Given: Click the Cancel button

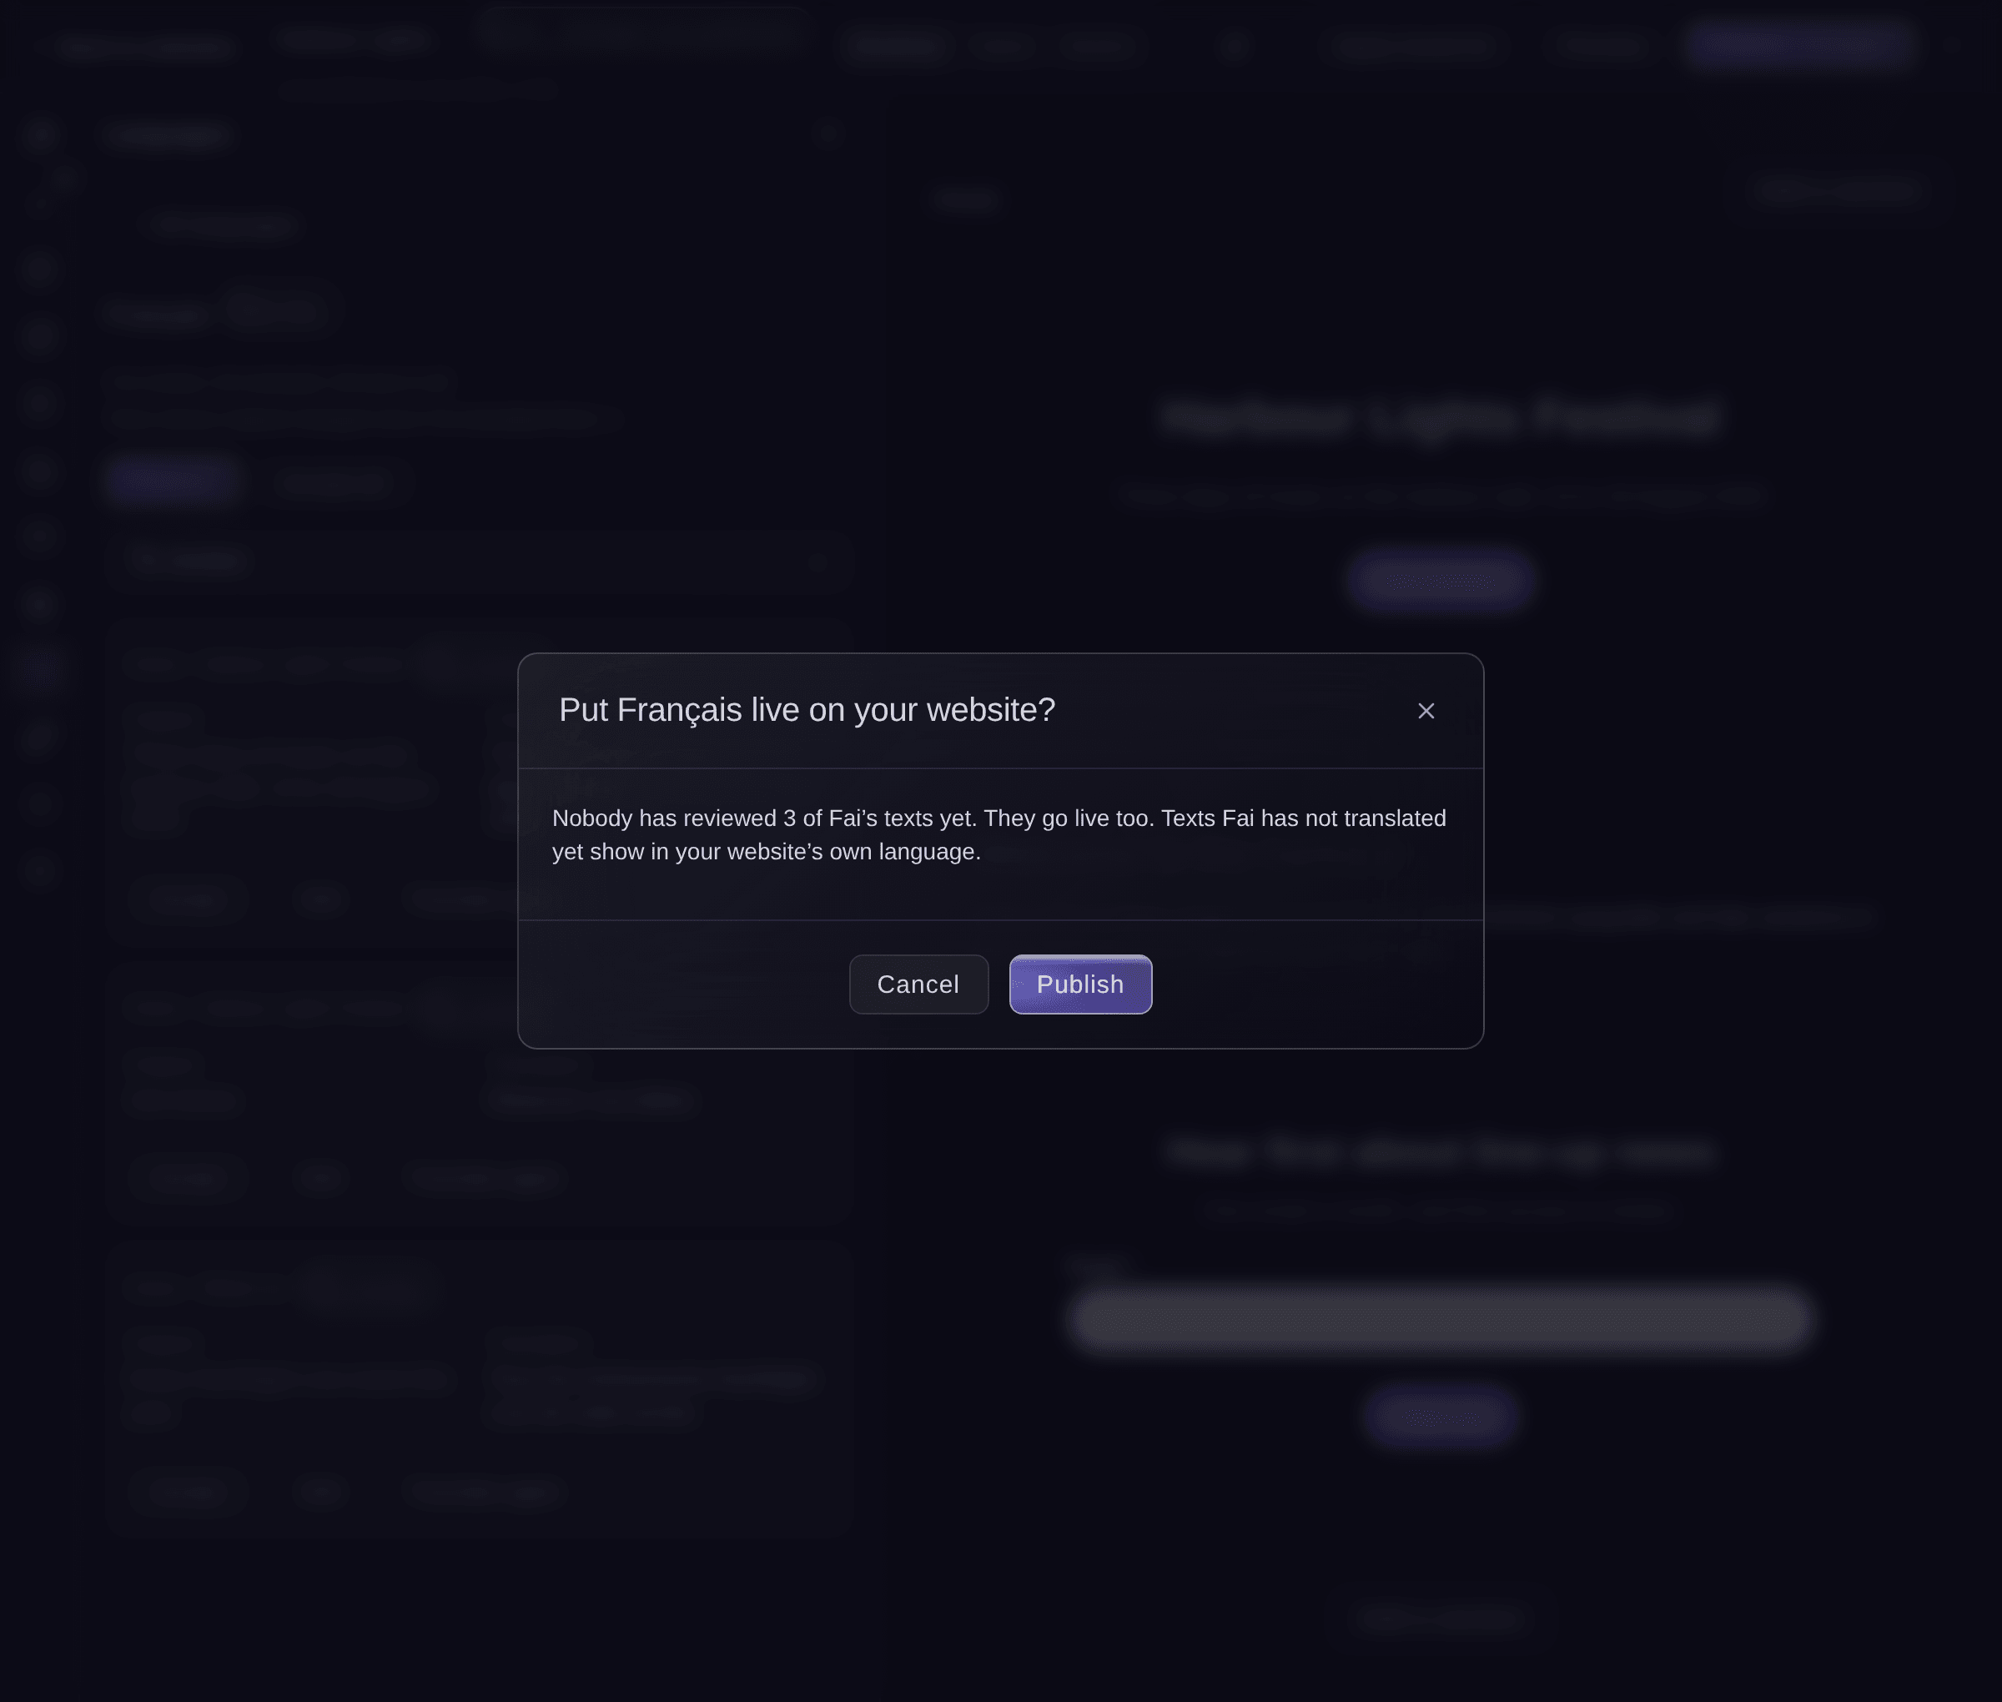Looking at the screenshot, I should 918,984.
